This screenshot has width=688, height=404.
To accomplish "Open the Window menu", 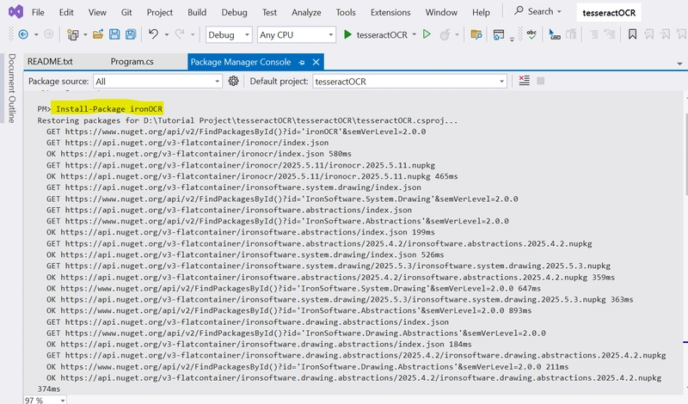I will coord(441,12).
